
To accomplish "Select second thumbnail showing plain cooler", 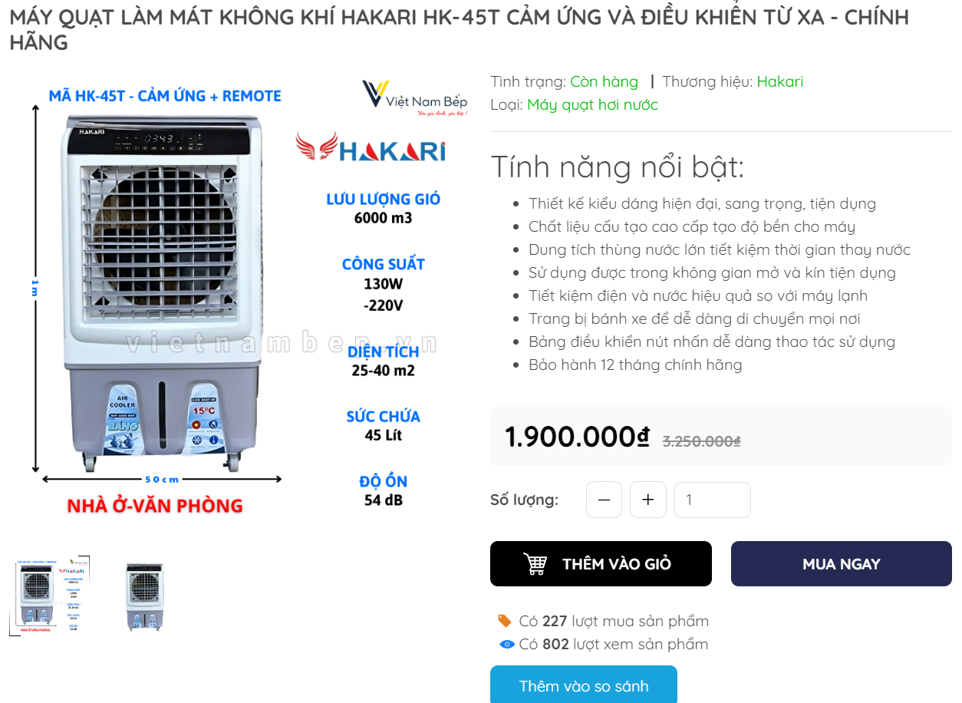I will tap(145, 596).
